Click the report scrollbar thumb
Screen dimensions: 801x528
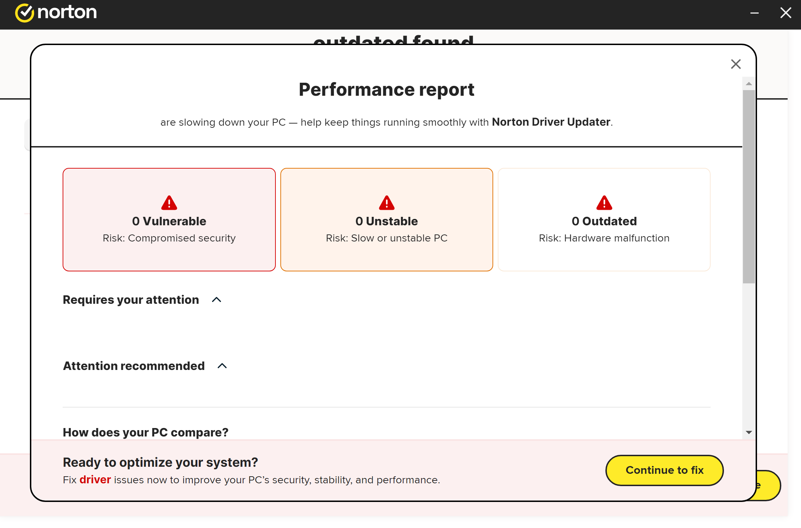pos(749,187)
